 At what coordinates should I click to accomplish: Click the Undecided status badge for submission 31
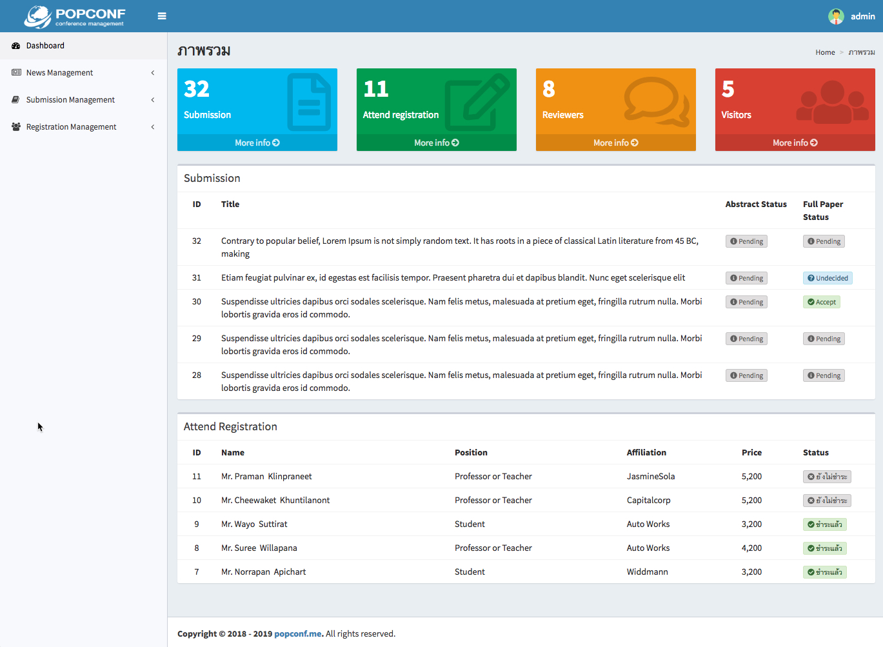click(x=828, y=278)
